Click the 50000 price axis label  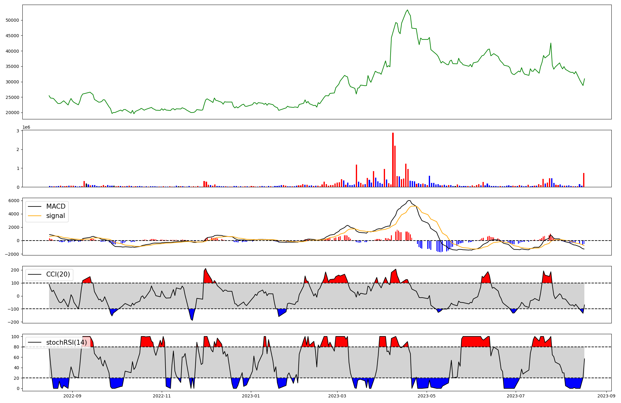(12, 20)
